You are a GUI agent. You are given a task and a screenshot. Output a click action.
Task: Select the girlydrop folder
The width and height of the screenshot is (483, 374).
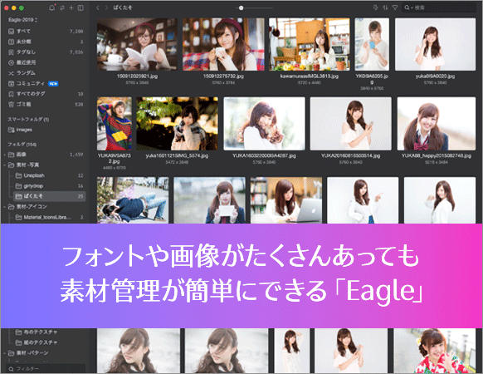(49, 186)
